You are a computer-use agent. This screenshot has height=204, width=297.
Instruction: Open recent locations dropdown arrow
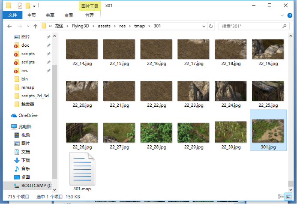coord(28,26)
